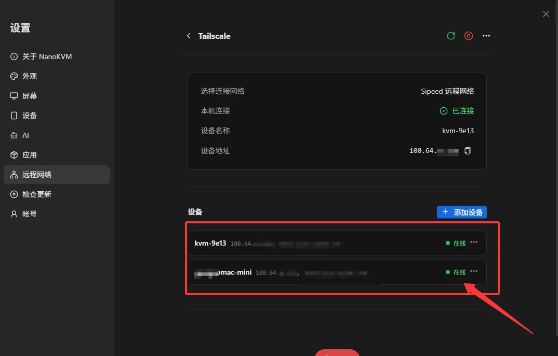558x356 pixels.
Task: Click the 已连接 connected status
Action: tap(457, 111)
